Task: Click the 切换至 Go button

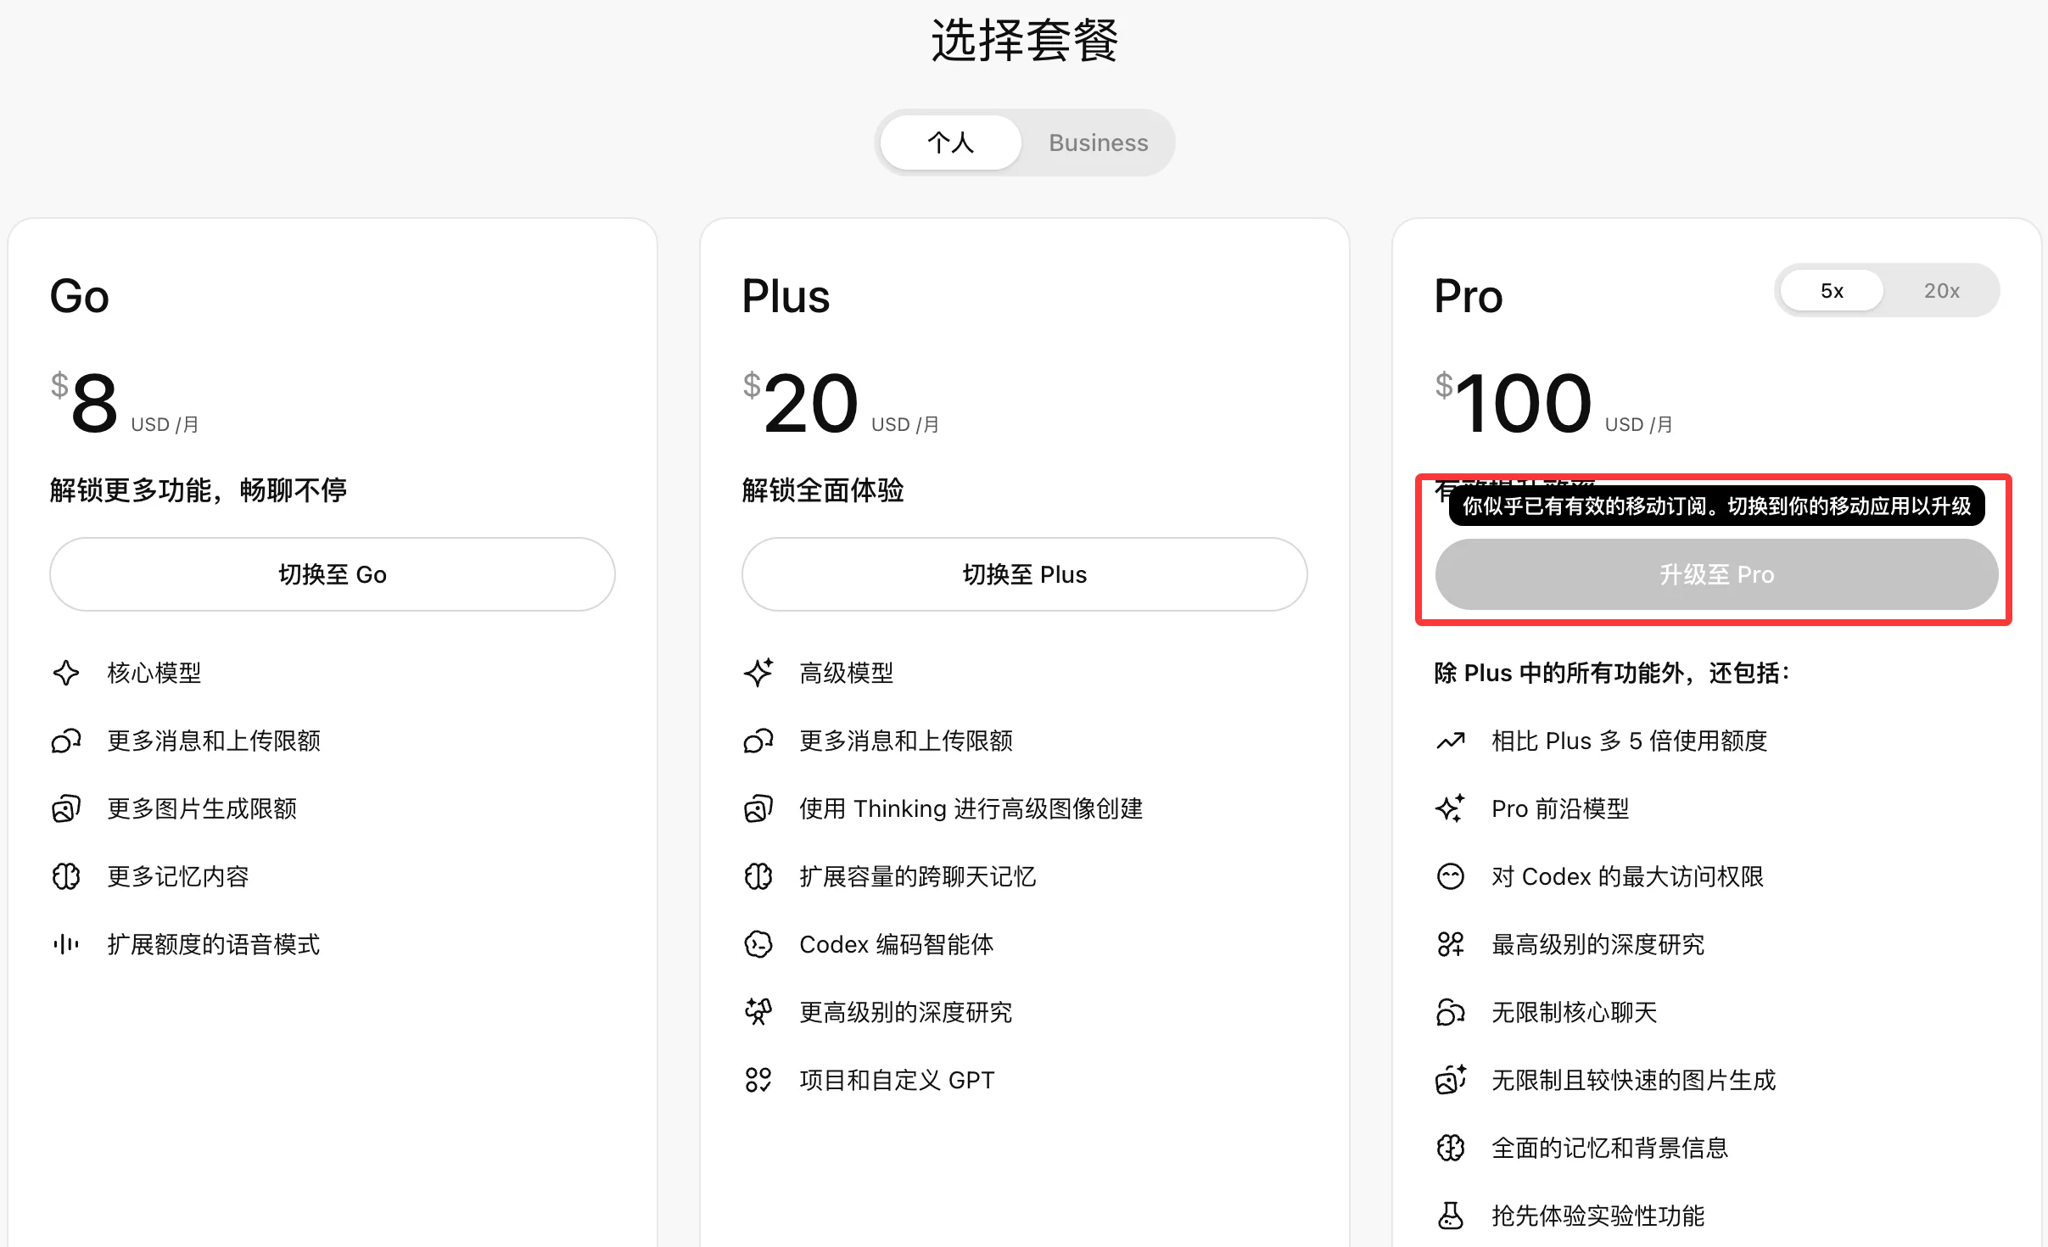Action: point(333,574)
